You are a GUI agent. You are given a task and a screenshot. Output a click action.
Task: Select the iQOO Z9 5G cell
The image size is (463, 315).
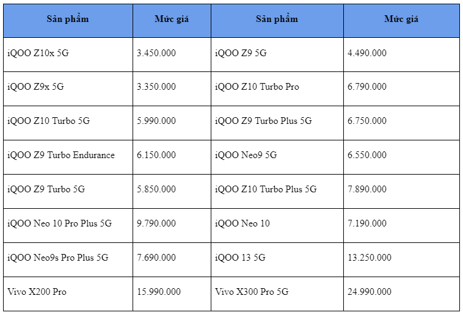[x=241, y=53]
